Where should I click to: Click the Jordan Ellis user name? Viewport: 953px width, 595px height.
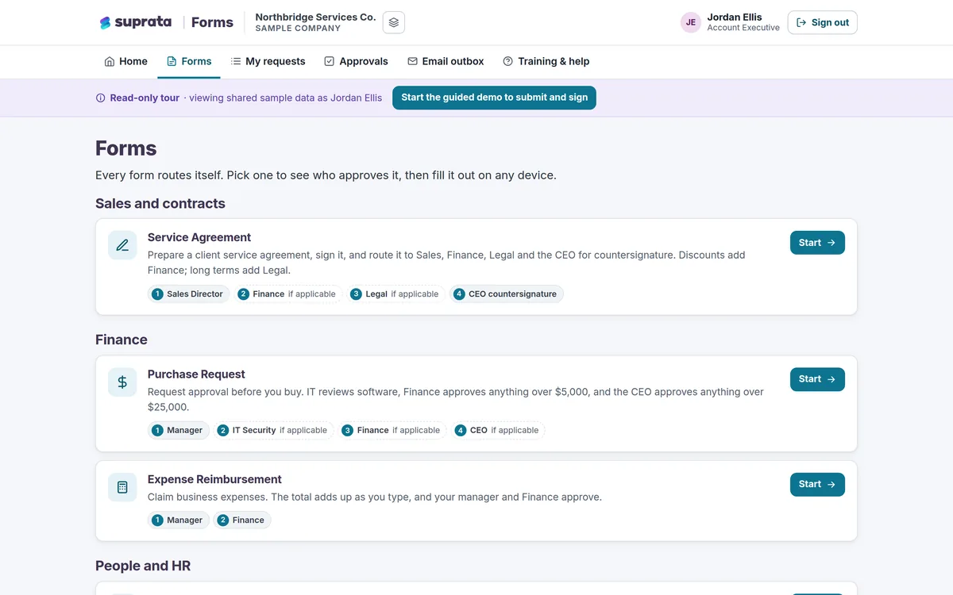tap(735, 17)
